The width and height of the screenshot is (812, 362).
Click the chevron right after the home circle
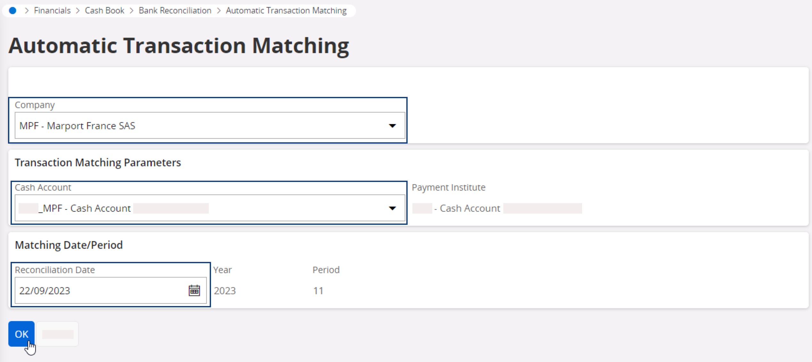[x=27, y=11]
